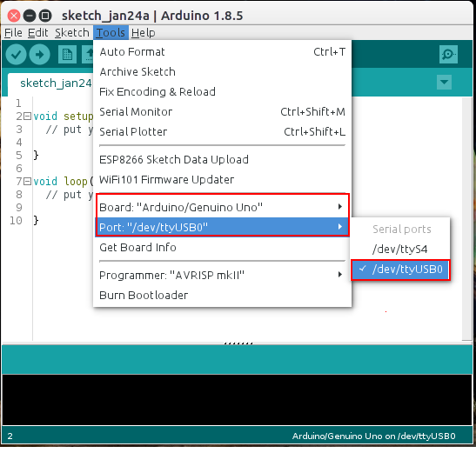The image size is (476, 453).
Task: Click the New sketch toolbar icon
Action: (67, 54)
